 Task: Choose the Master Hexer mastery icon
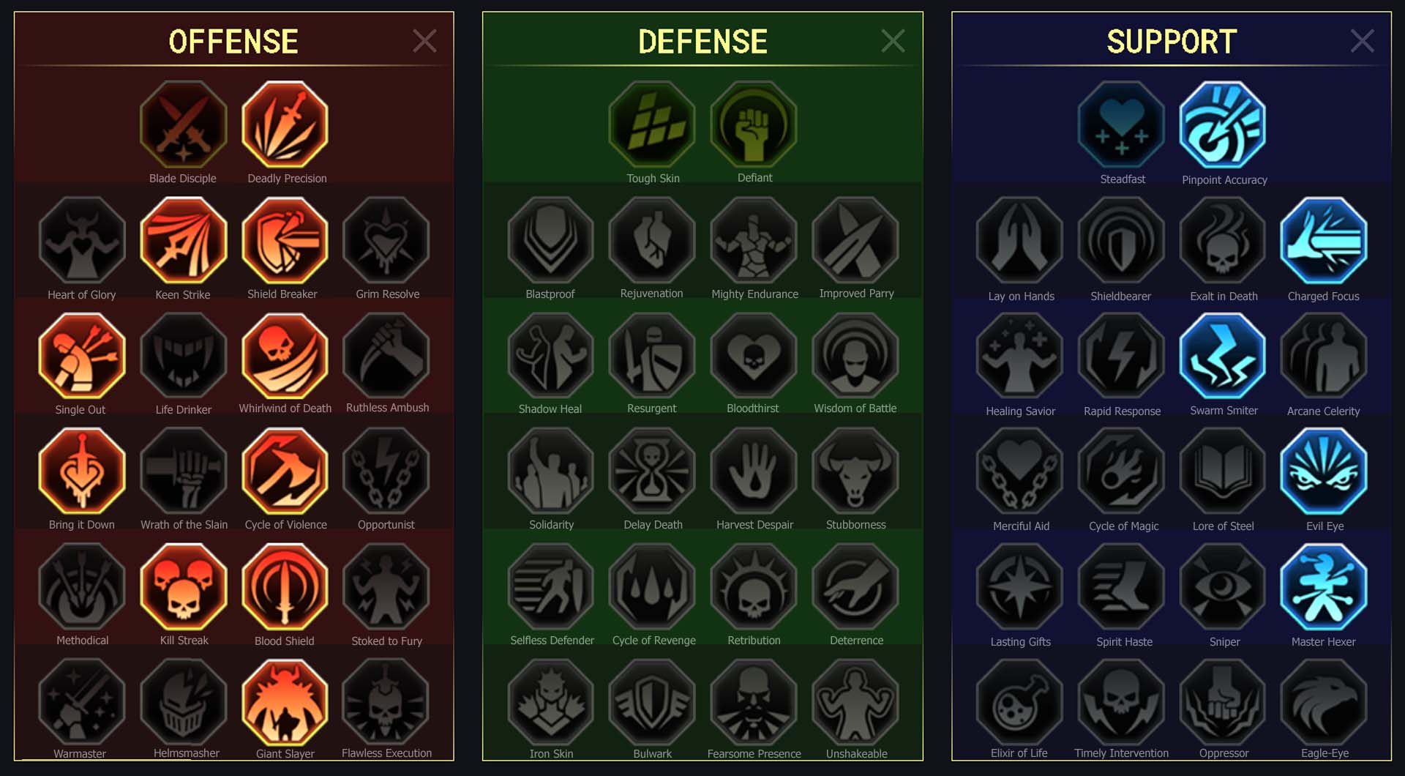[x=1324, y=587]
